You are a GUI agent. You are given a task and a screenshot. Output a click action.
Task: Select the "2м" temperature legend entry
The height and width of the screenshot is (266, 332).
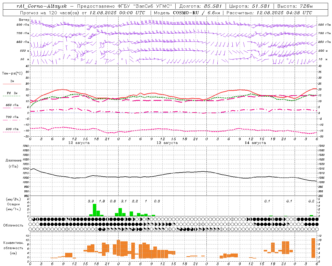click(x=12, y=81)
